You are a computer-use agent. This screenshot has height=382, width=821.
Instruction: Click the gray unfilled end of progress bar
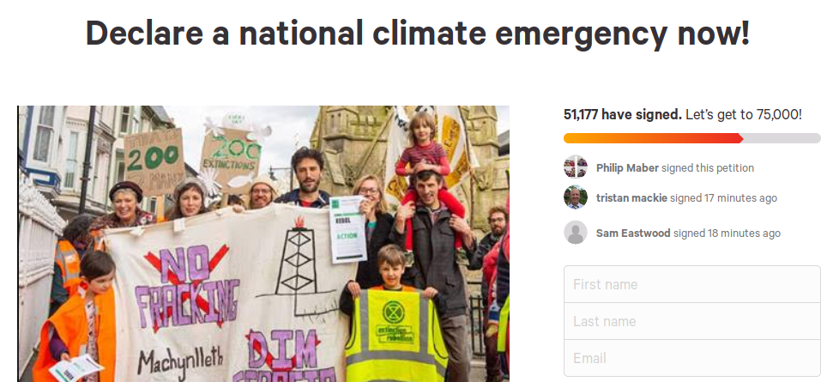(x=782, y=138)
